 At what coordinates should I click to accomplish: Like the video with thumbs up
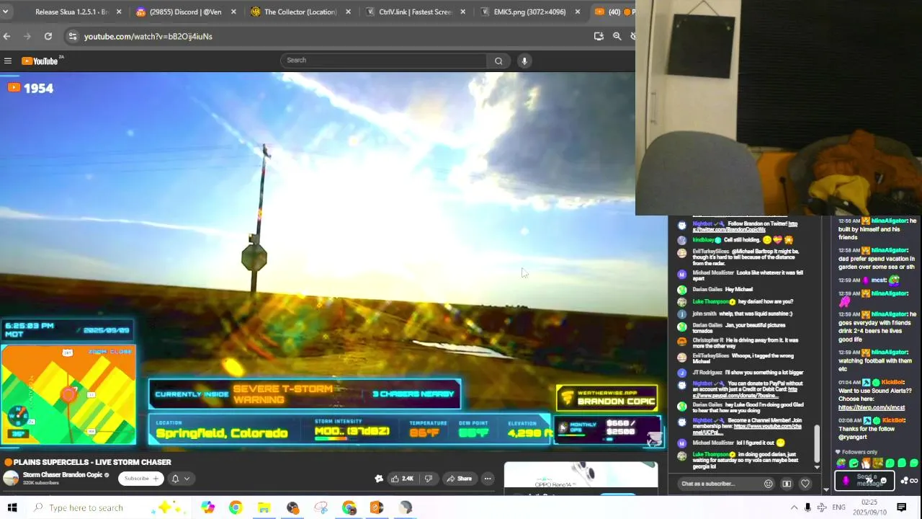pyautogui.click(x=402, y=479)
